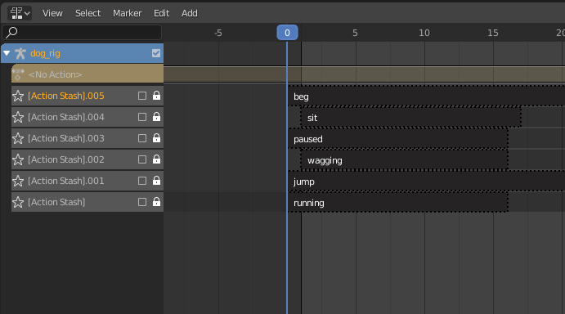Toggle solo star on [Action Stash].004
Screen dimensions: 565x314
tap(18, 117)
